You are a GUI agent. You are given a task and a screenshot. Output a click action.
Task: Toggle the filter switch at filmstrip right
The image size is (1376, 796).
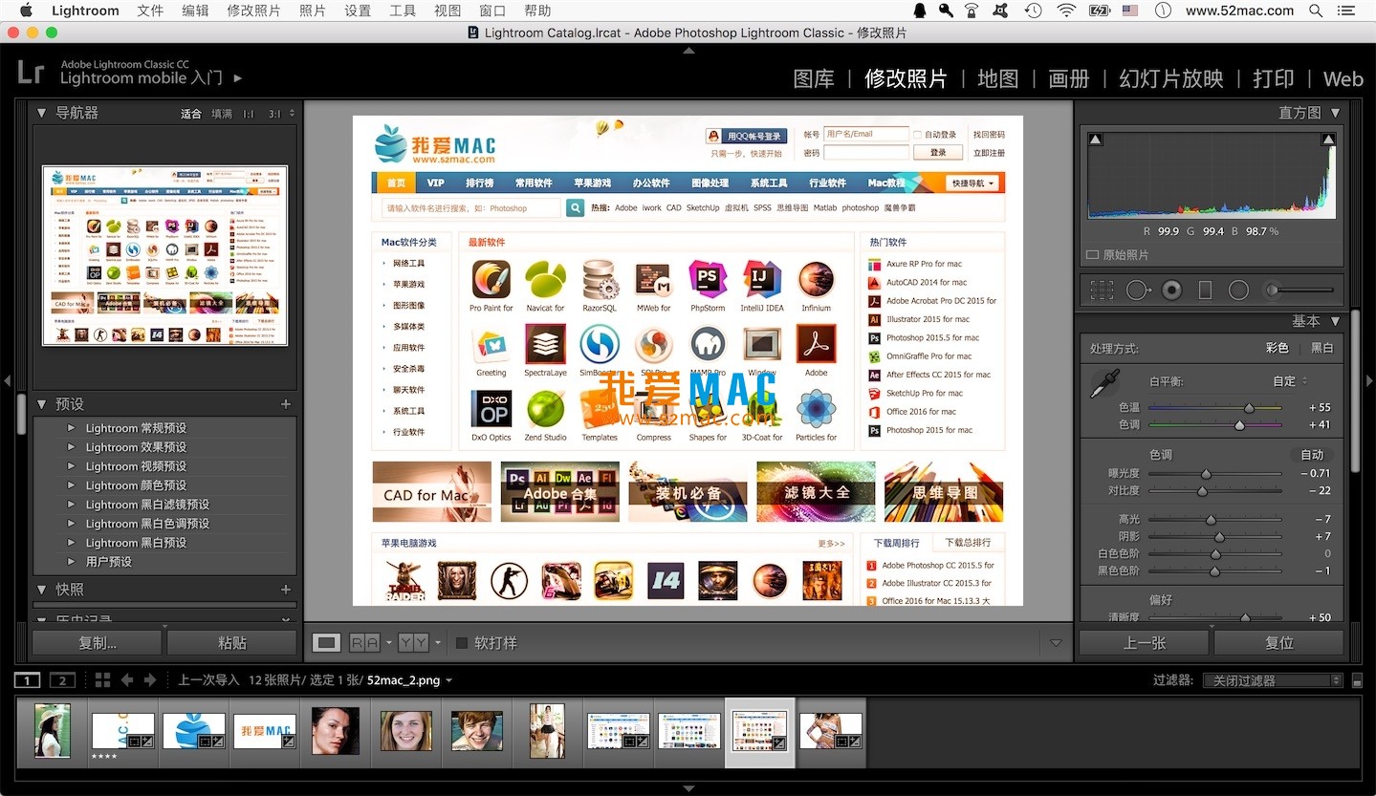(x=1357, y=680)
